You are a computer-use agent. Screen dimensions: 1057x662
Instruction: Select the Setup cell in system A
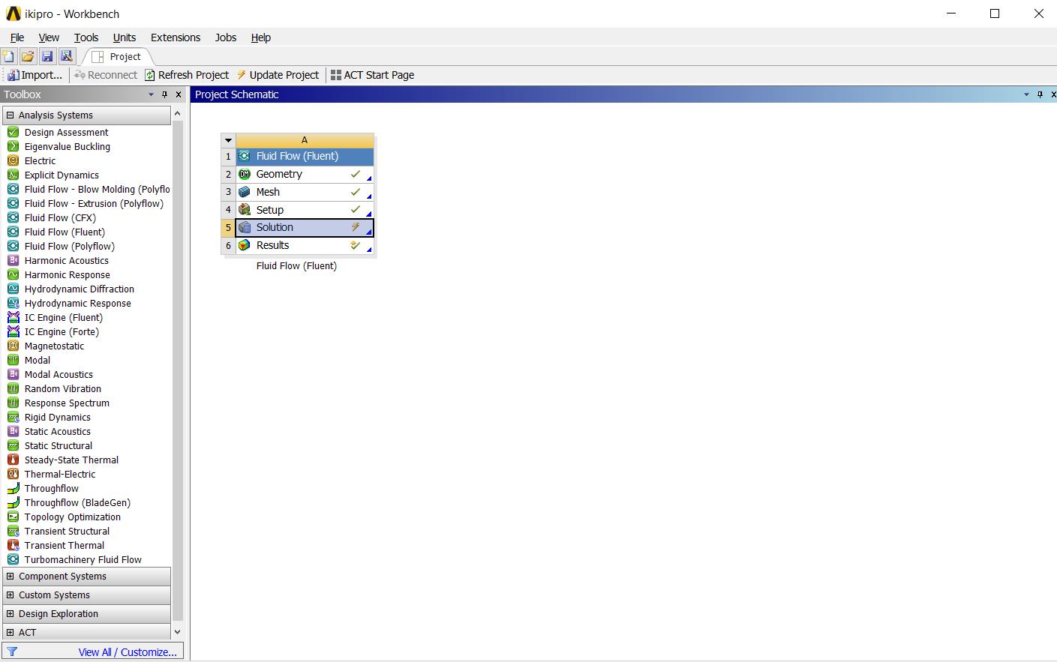tap(305, 210)
